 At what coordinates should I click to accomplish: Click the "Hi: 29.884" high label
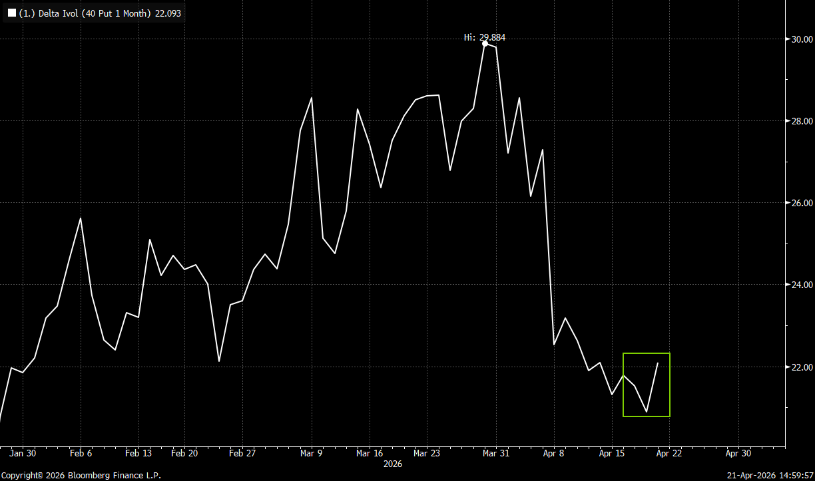[x=485, y=37]
